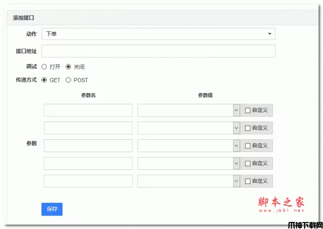Click the 动作 label
Viewport: 323px width, 229px height.
(x=32, y=34)
